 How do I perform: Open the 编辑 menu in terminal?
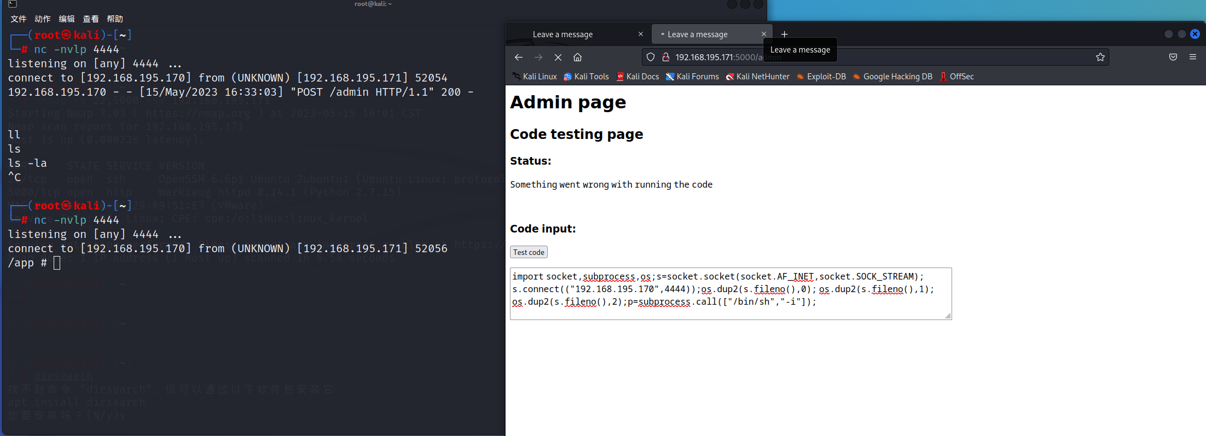(x=66, y=19)
